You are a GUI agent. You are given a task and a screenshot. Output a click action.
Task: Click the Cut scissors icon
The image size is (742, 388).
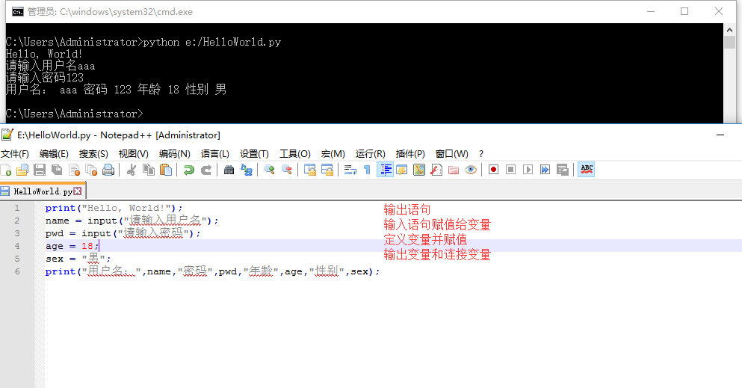(x=132, y=170)
